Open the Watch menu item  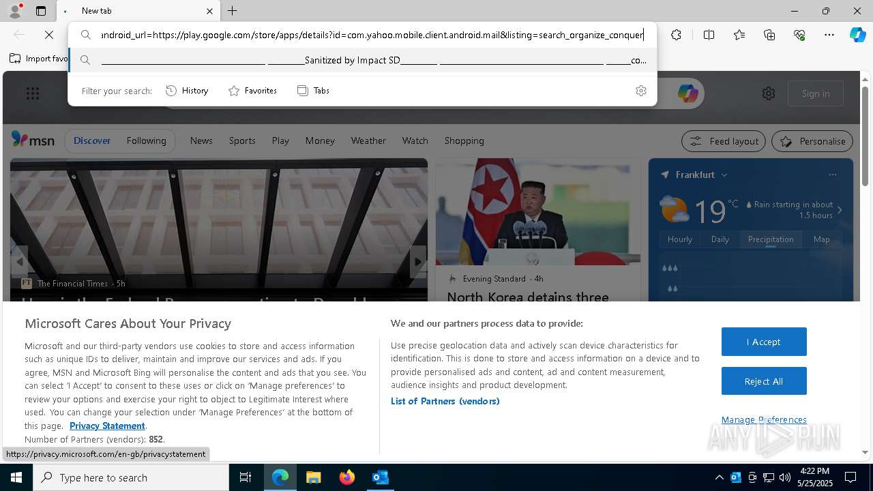tap(415, 140)
